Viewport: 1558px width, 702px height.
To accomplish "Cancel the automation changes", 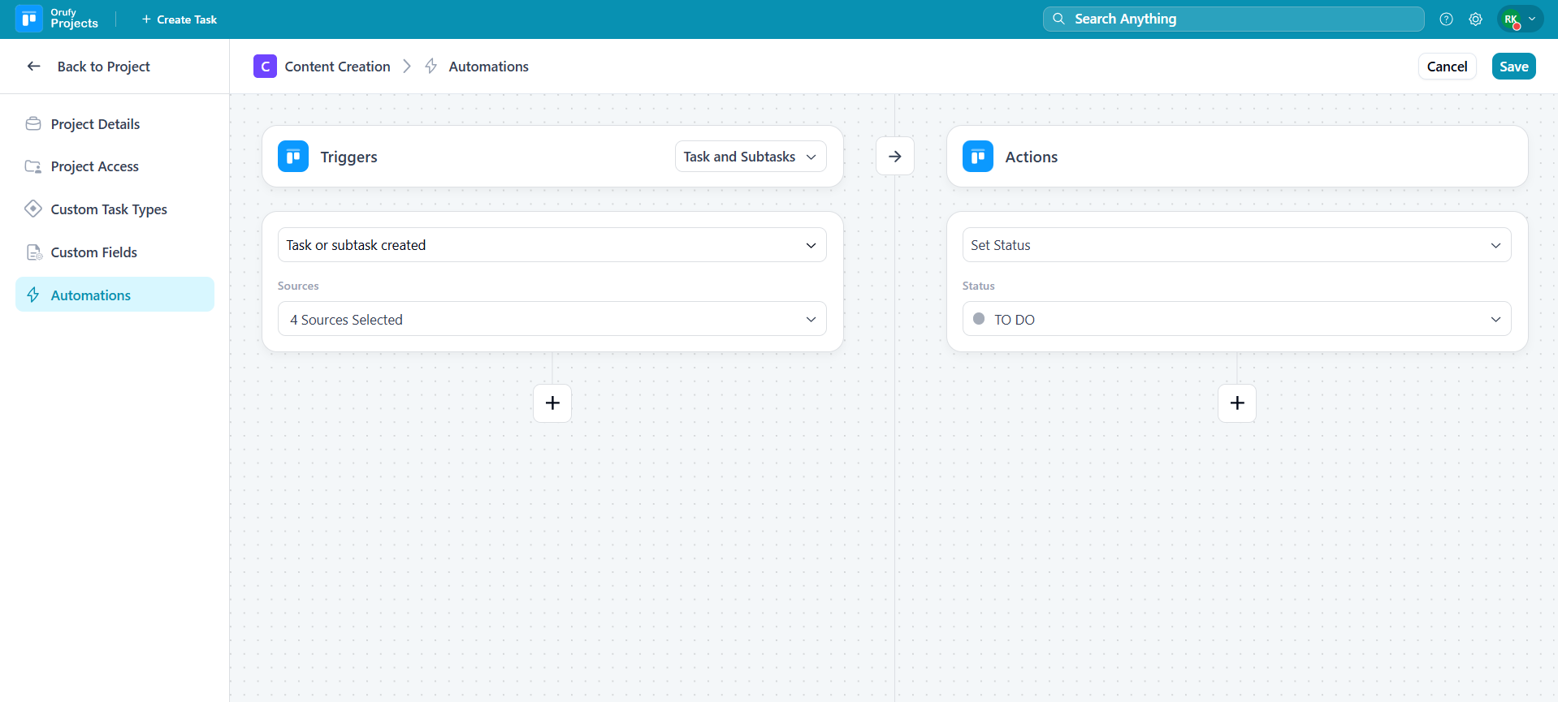I will [1446, 67].
